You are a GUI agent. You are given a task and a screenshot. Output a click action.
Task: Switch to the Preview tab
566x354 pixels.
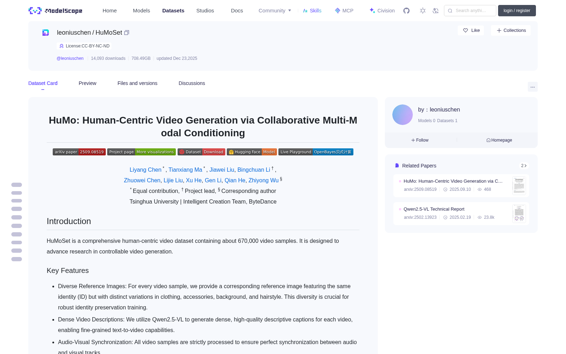pos(87,83)
